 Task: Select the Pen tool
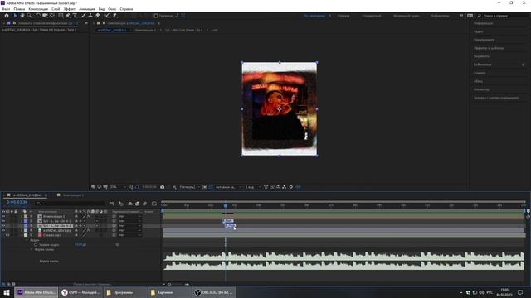(x=68, y=16)
